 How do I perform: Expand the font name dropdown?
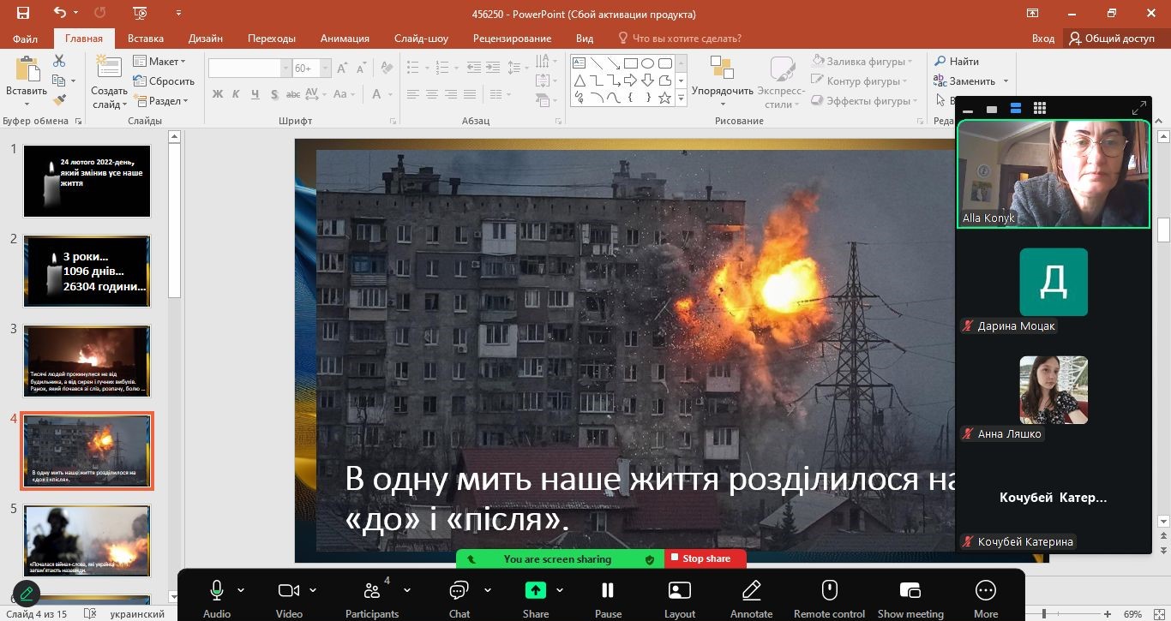pos(286,69)
